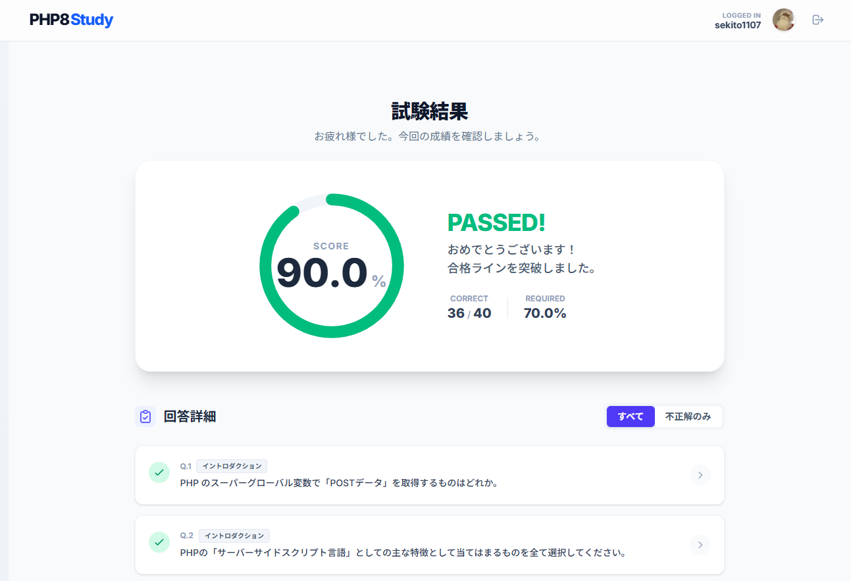This screenshot has height=581, width=851.
Task: Switch to the 不正解のみ filter
Action: point(688,416)
